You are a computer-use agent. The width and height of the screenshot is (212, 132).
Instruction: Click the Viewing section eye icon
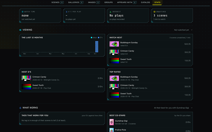point(20,30)
